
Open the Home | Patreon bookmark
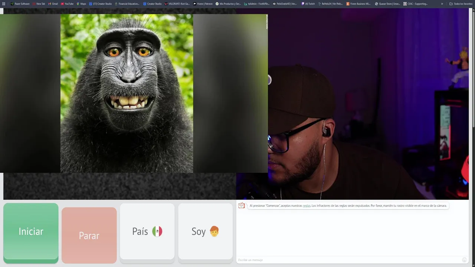(203, 4)
